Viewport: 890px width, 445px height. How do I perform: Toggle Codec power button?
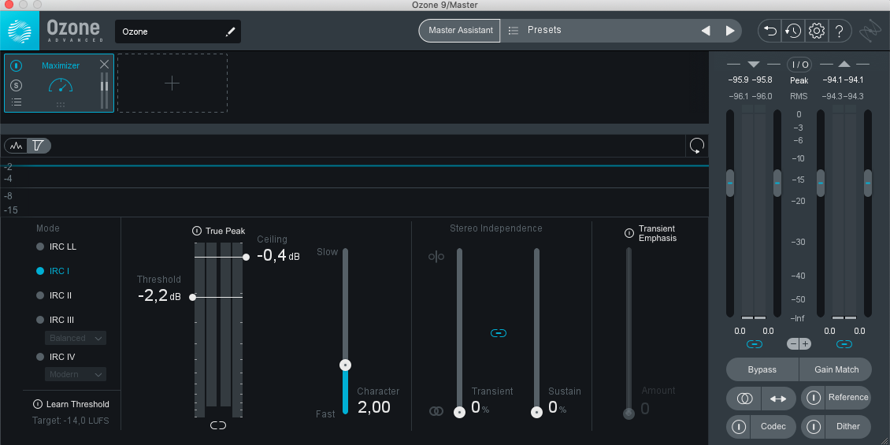coord(739,426)
